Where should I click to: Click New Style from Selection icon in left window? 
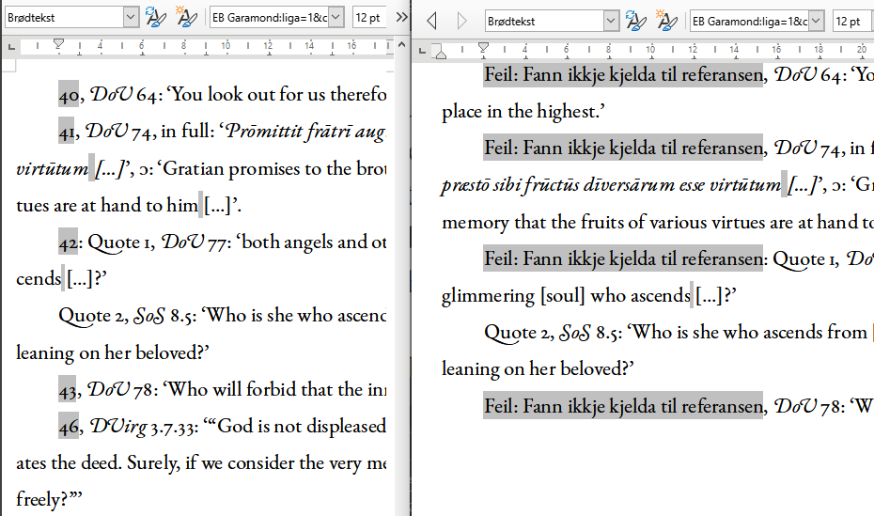pyautogui.click(x=186, y=18)
